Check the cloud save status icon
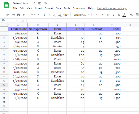This screenshot has width=139, height=114. point(45,3)
